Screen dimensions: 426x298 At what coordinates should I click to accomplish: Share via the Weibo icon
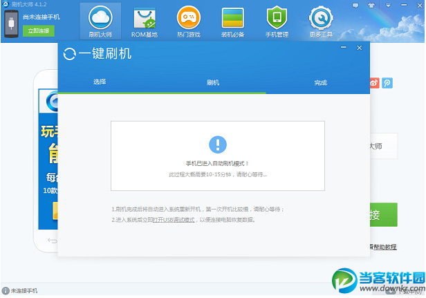(x=375, y=83)
